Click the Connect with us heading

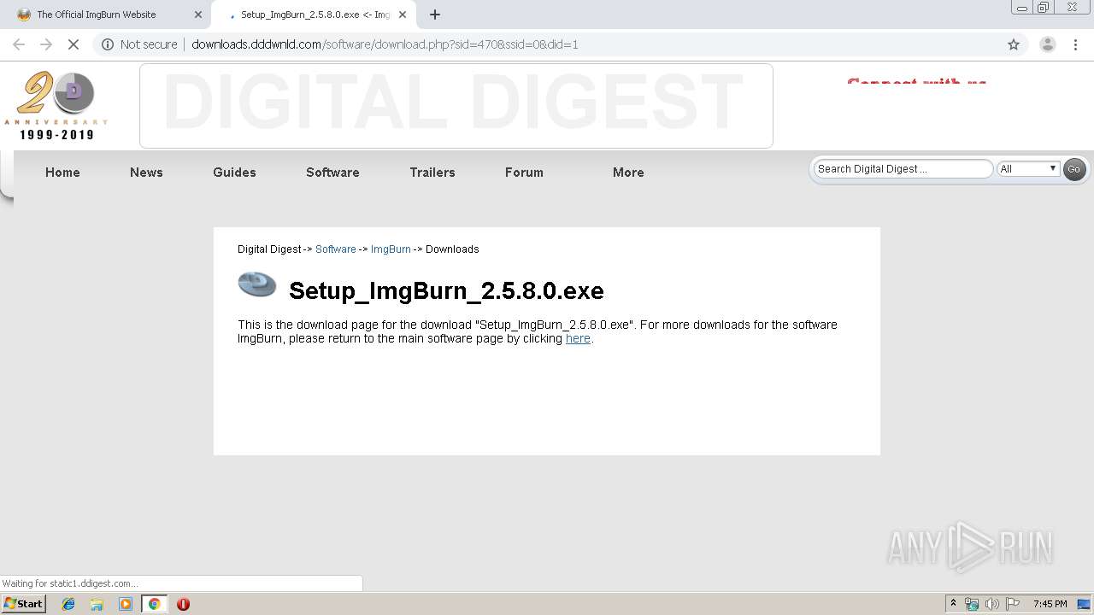916,82
